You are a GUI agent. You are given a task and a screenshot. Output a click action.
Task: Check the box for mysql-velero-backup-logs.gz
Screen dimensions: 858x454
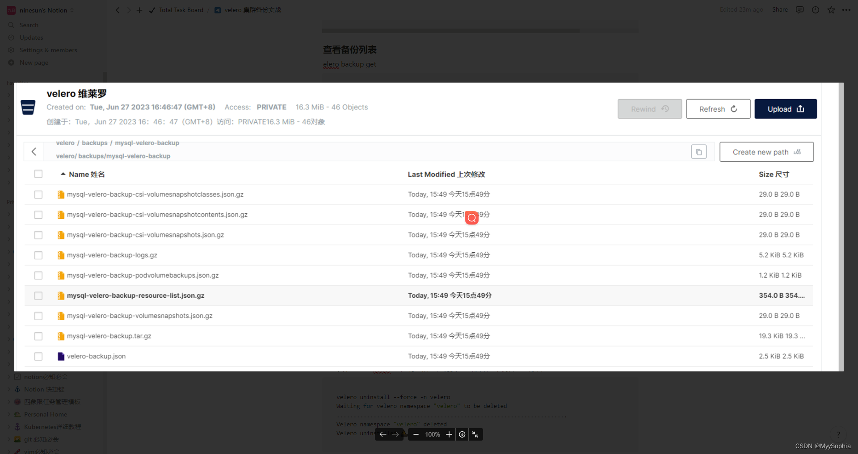point(38,255)
